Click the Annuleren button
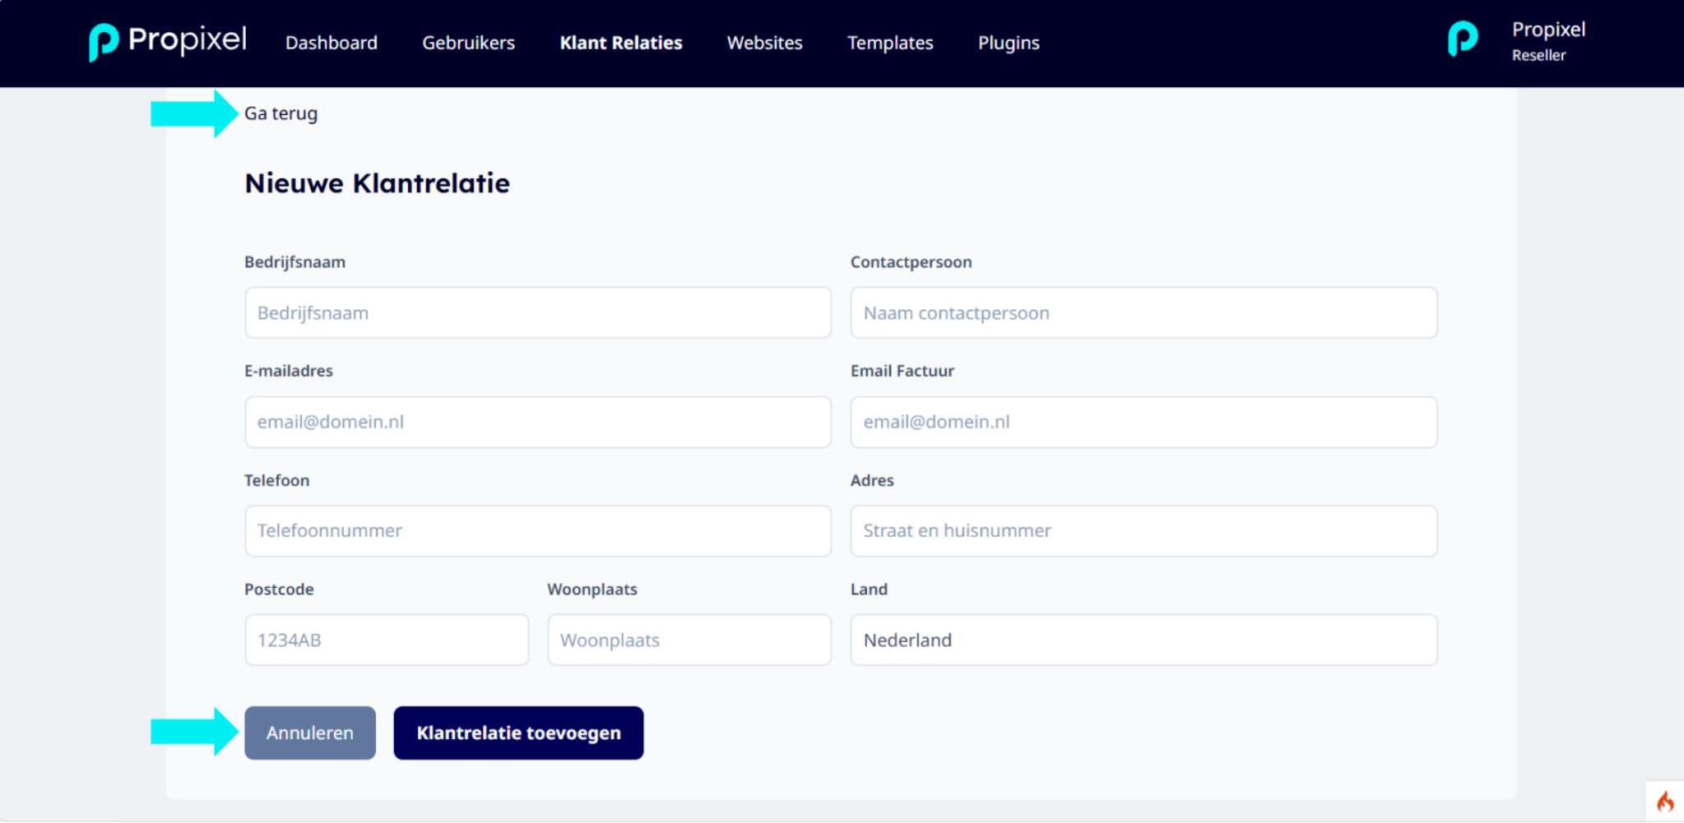The image size is (1684, 823). (310, 733)
